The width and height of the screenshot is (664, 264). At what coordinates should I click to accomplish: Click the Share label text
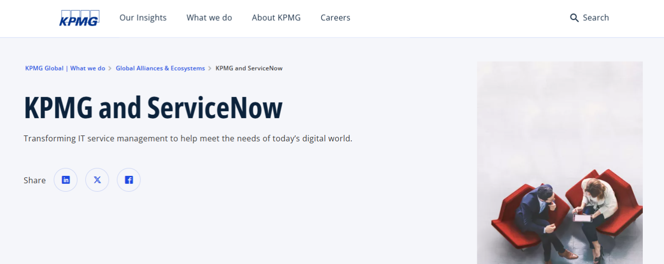tap(34, 180)
